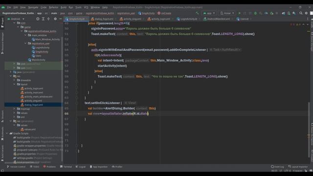This screenshot has width=313, height=176.
Task: Click Expand All in Project panel
Action: point(43,19)
